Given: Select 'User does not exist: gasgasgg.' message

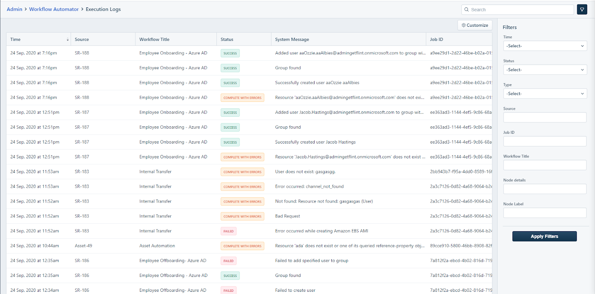Looking at the screenshot, I should coord(305,172).
